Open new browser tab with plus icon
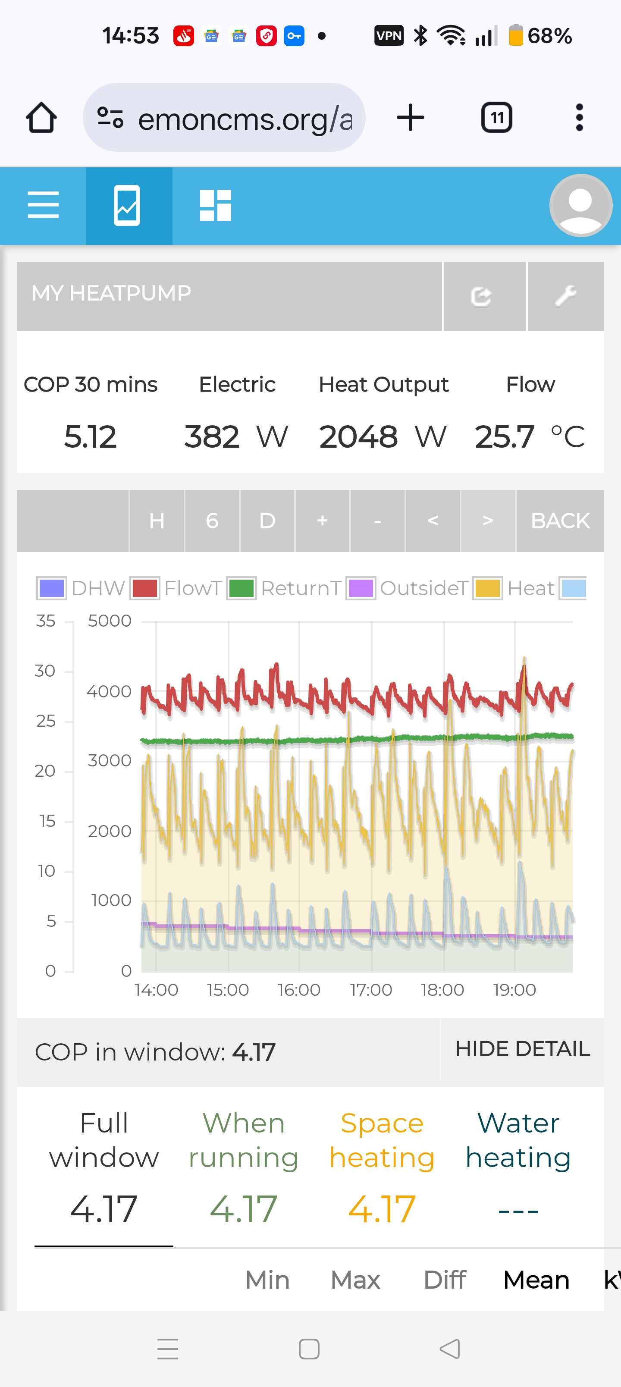 click(x=411, y=117)
